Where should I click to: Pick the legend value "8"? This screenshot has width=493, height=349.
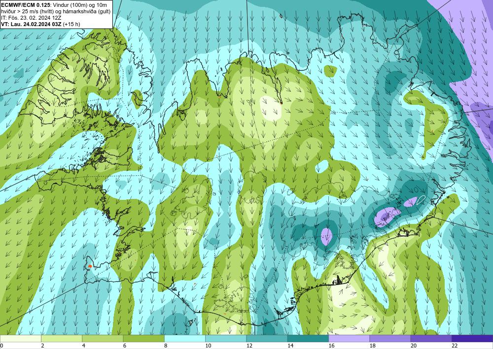[x=166, y=346]
